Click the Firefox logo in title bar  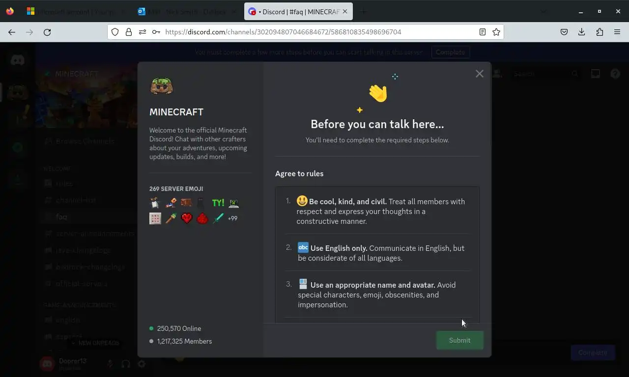coord(10,11)
